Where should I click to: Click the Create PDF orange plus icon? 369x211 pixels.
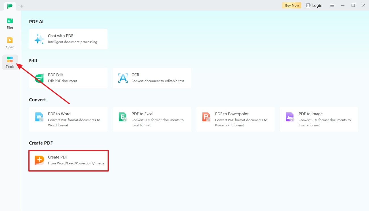[39, 160]
